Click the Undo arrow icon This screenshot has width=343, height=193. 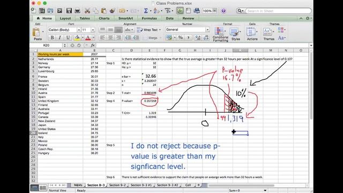pos(122,11)
